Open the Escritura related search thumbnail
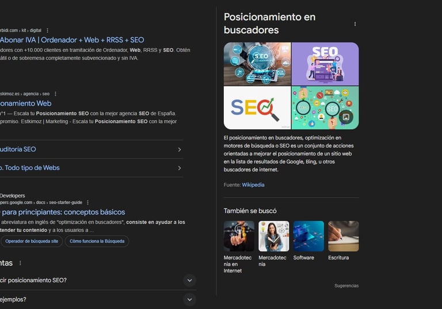This screenshot has width=442, height=309. click(344, 236)
